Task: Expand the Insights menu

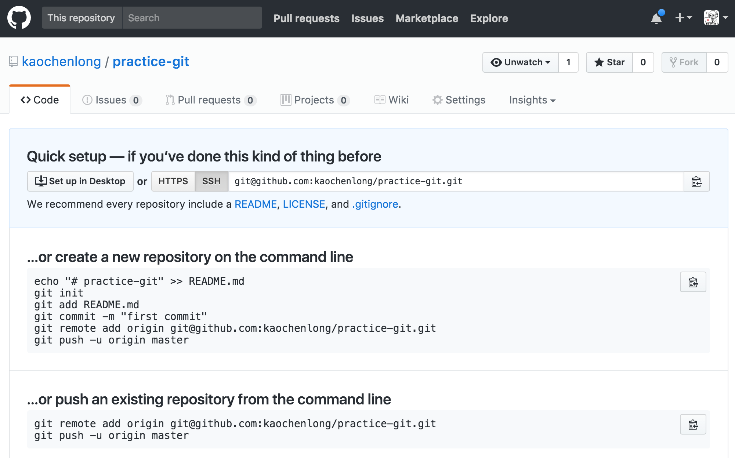Action: click(532, 100)
